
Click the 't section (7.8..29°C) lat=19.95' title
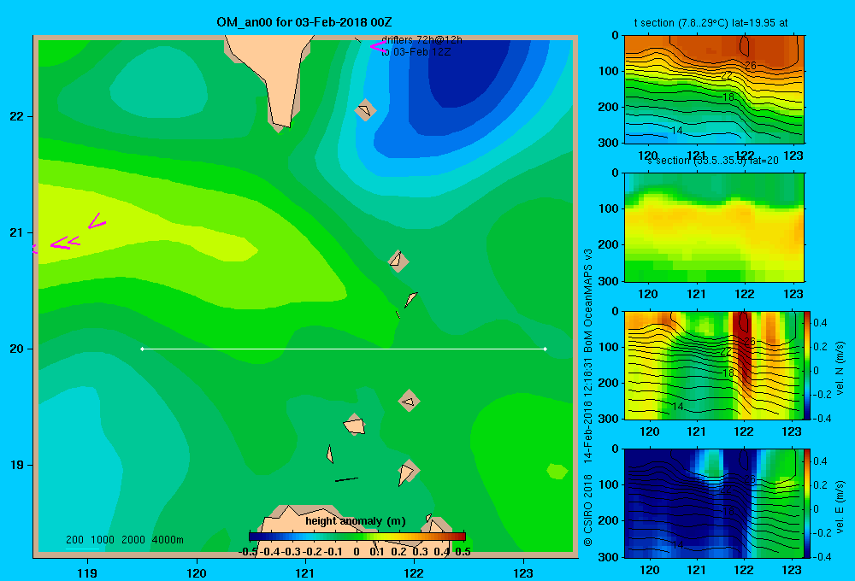point(711,23)
